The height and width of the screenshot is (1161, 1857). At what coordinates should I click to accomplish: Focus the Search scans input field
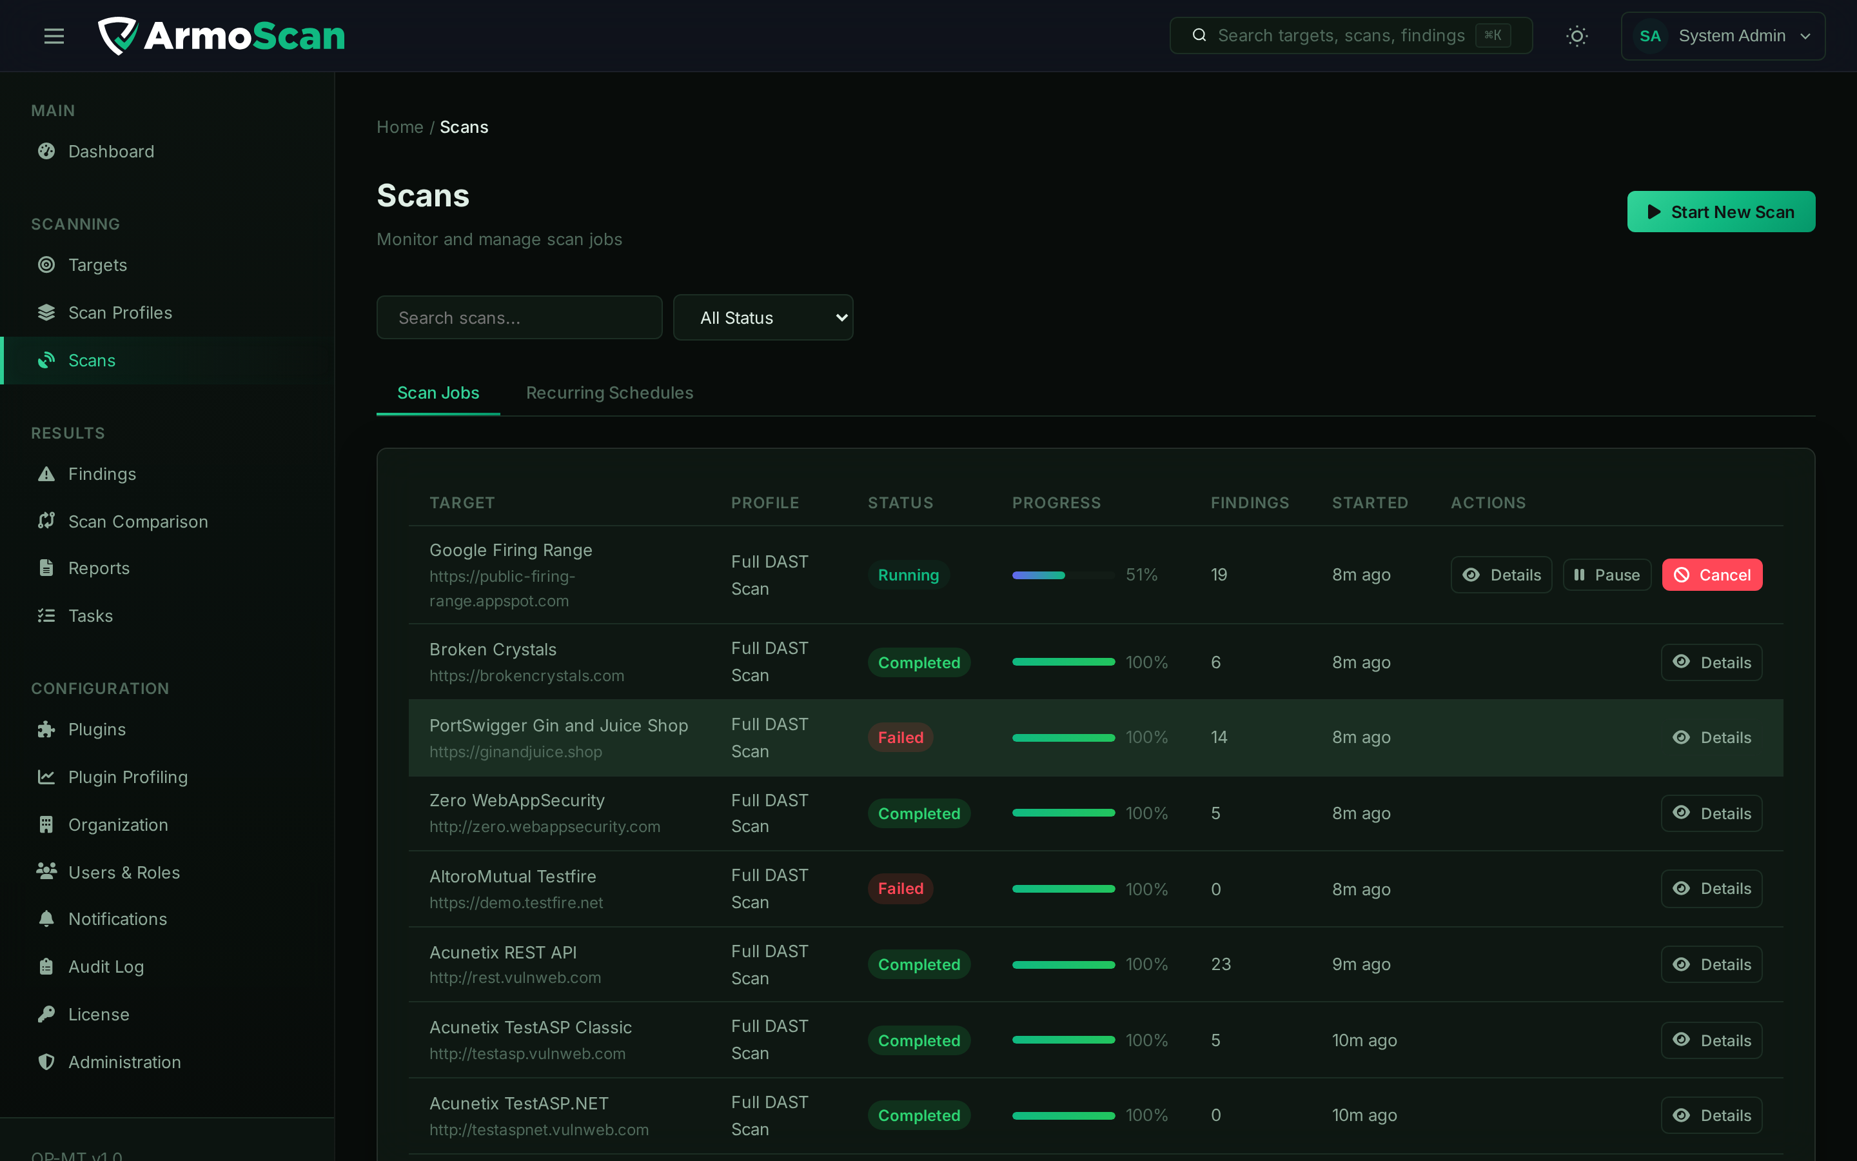[x=520, y=317]
